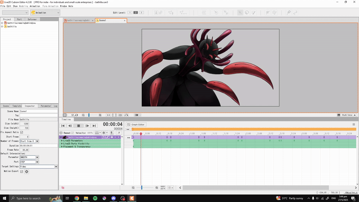Set Edit Level to 3
Image resolution: width=359 pixels, height=202 pixels.
tap(141, 13)
